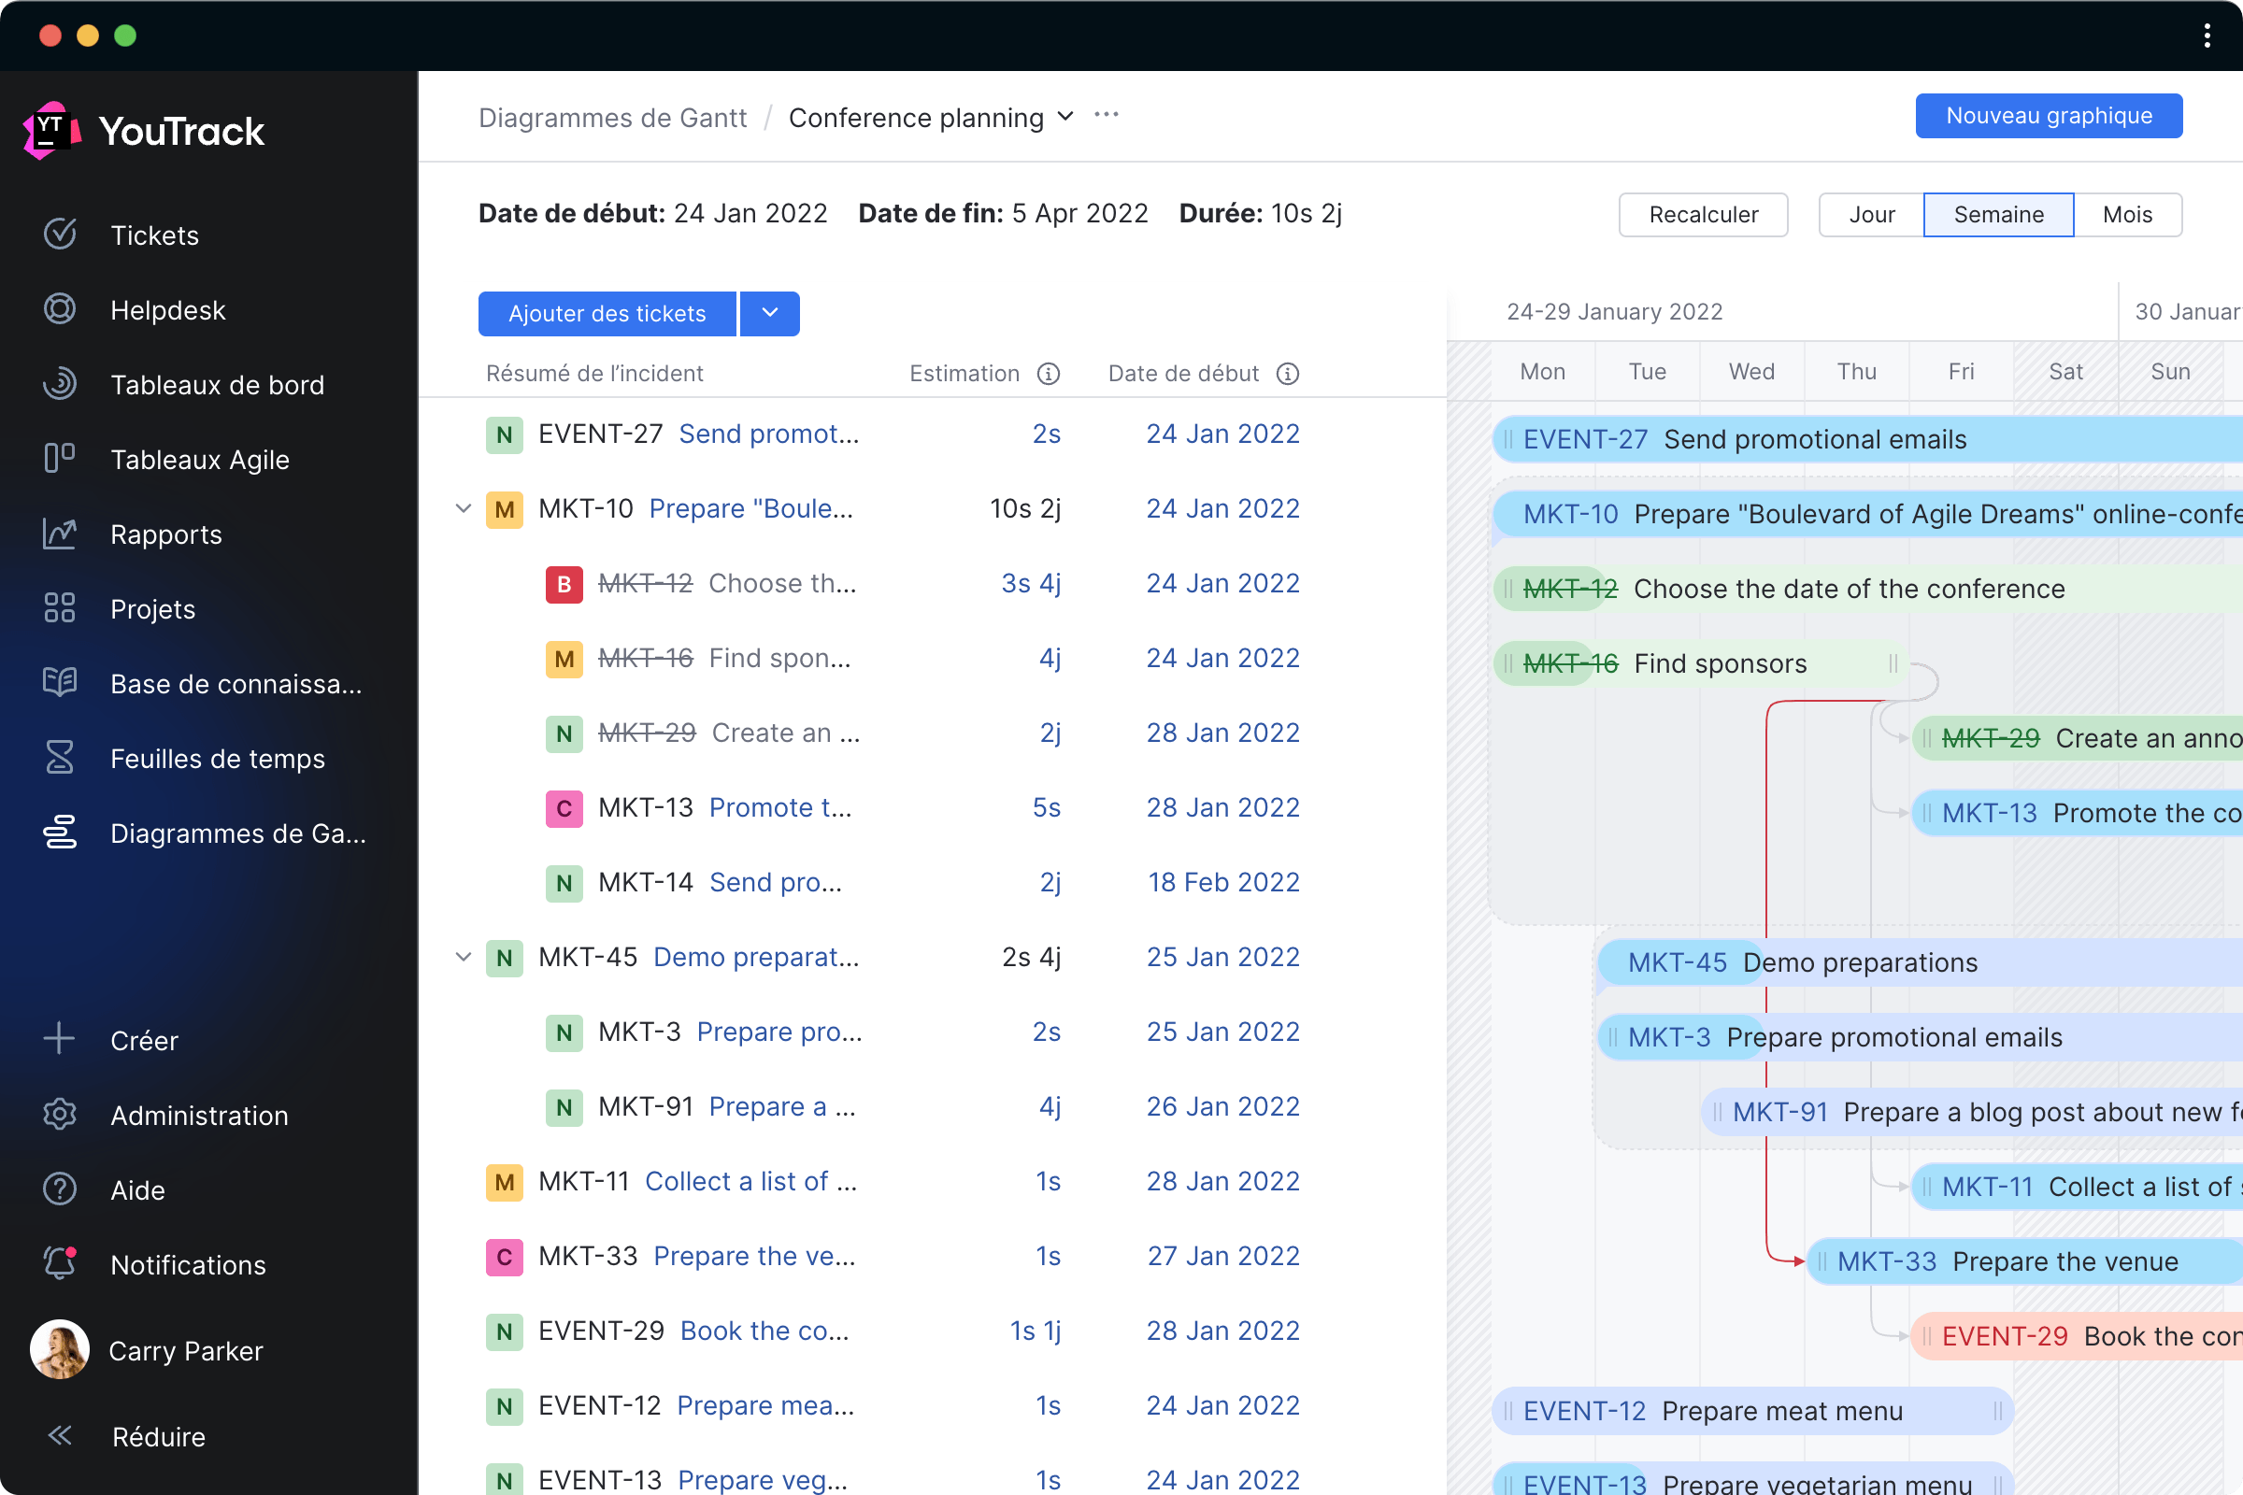Open Projets section
The image size is (2243, 1495).
(x=153, y=607)
